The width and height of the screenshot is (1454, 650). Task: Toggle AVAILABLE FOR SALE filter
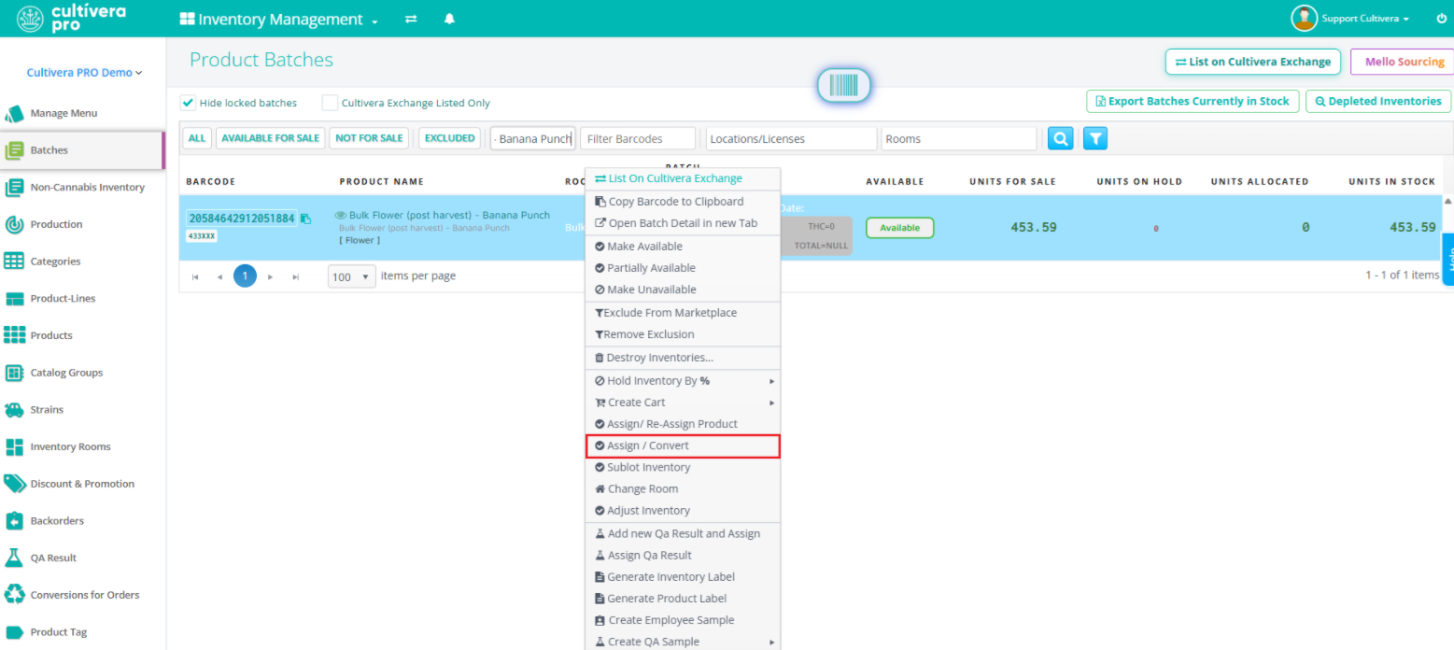pos(270,138)
